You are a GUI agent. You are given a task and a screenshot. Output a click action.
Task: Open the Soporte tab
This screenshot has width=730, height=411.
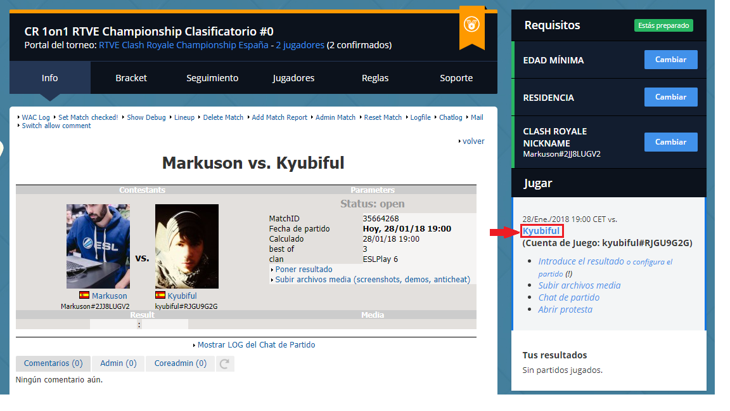click(456, 78)
